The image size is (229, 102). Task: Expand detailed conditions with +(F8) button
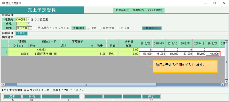coord(21,33)
